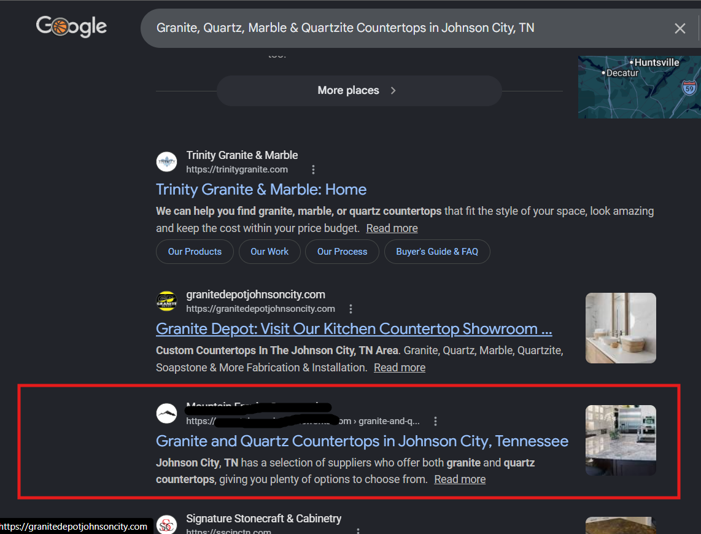Click the Granite Depot favicon icon

(x=166, y=301)
